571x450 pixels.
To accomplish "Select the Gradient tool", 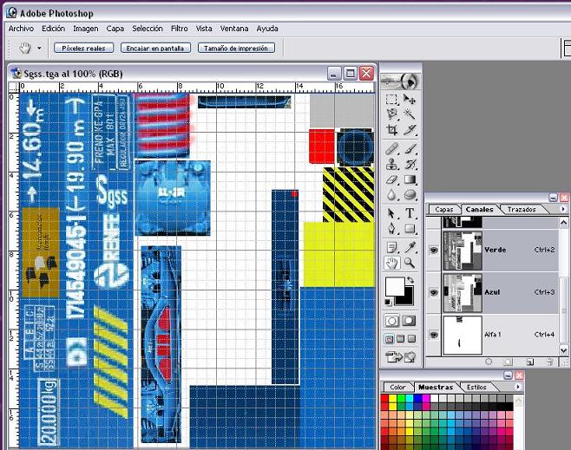I will [x=410, y=180].
